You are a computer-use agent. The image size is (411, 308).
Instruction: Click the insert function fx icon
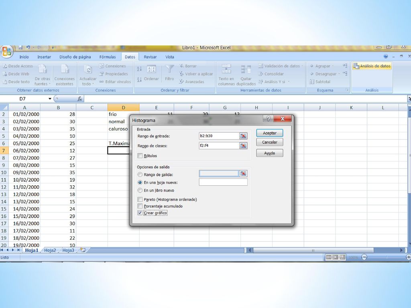[x=80, y=99]
